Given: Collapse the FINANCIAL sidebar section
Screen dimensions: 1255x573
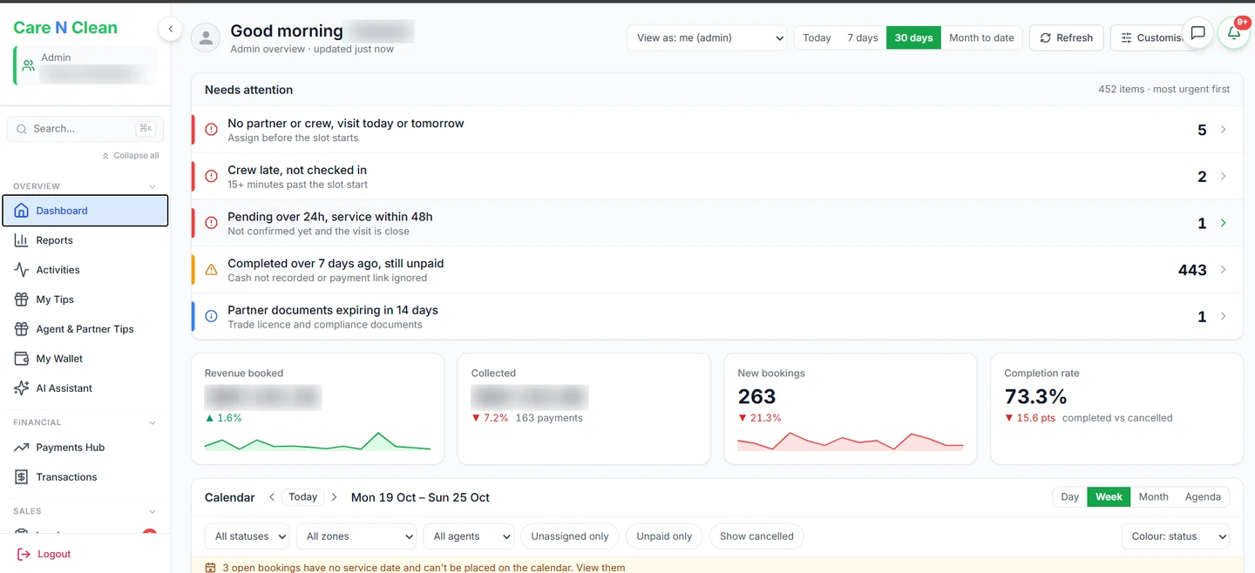Looking at the screenshot, I should (153, 422).
